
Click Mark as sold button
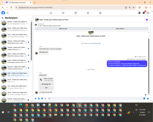click(63, 29)
